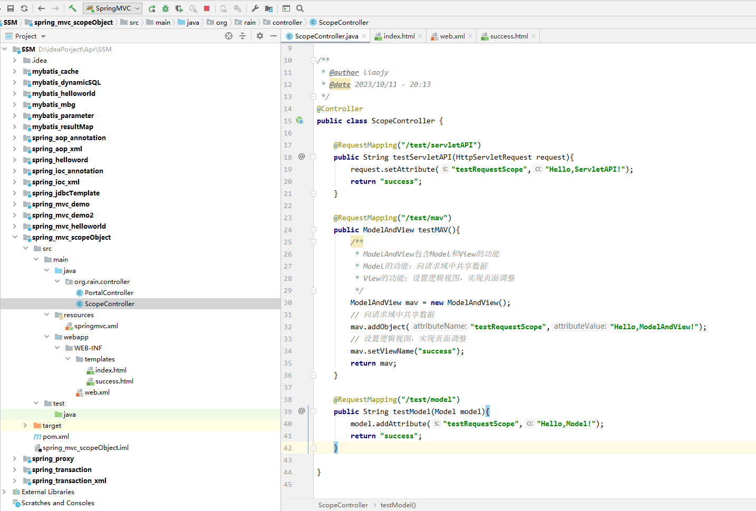This screenshot has height=511, width=756.
Task: Open Settings via the wrench icon
Action: [x=255, y=8]
